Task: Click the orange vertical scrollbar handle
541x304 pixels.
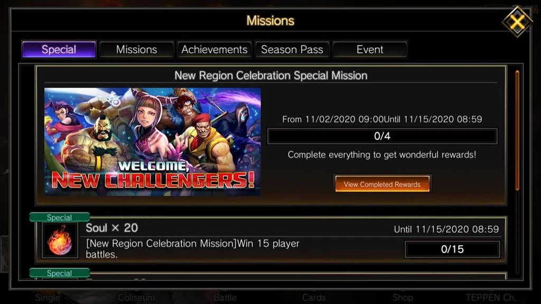Action: pos(517,130)
